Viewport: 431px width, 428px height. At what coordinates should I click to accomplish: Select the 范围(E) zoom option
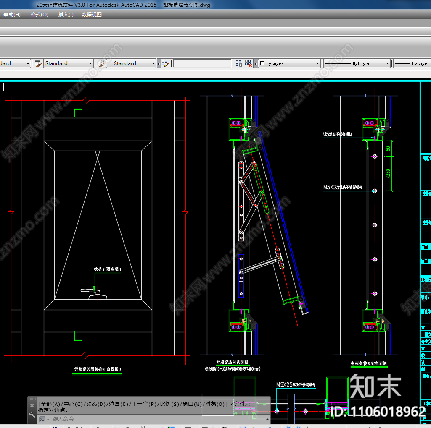[119, 404]
